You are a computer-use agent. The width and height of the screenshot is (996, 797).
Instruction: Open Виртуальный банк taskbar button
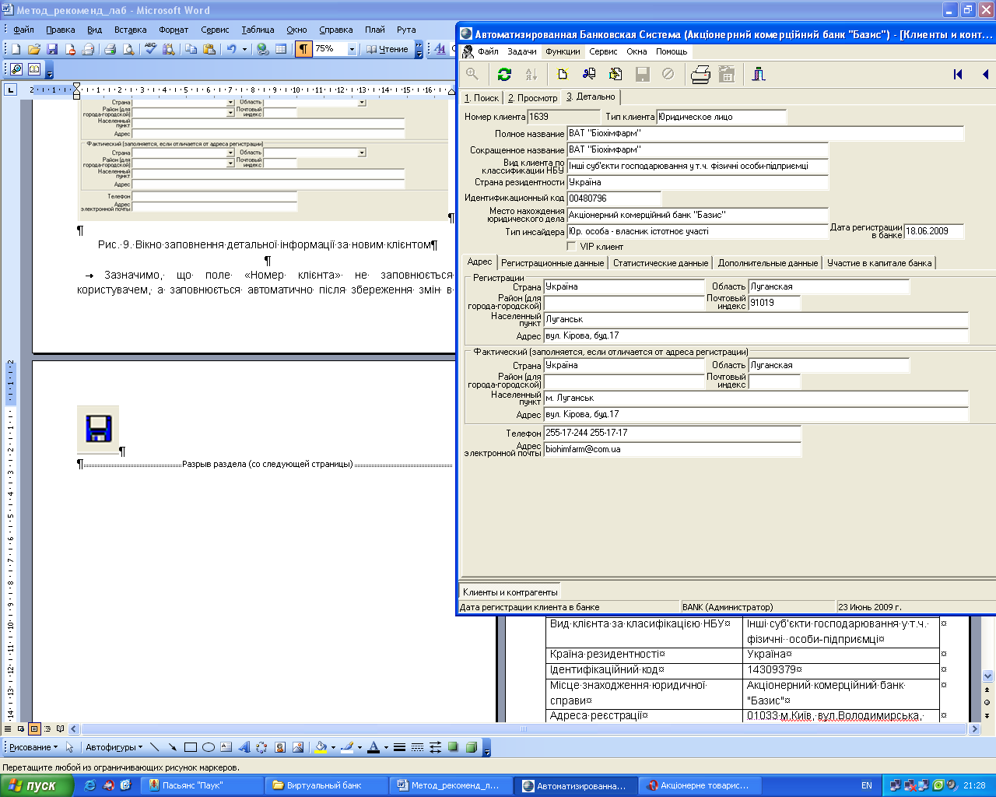tap(326, 785)
